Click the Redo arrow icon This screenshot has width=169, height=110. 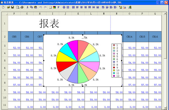point(45,7)
